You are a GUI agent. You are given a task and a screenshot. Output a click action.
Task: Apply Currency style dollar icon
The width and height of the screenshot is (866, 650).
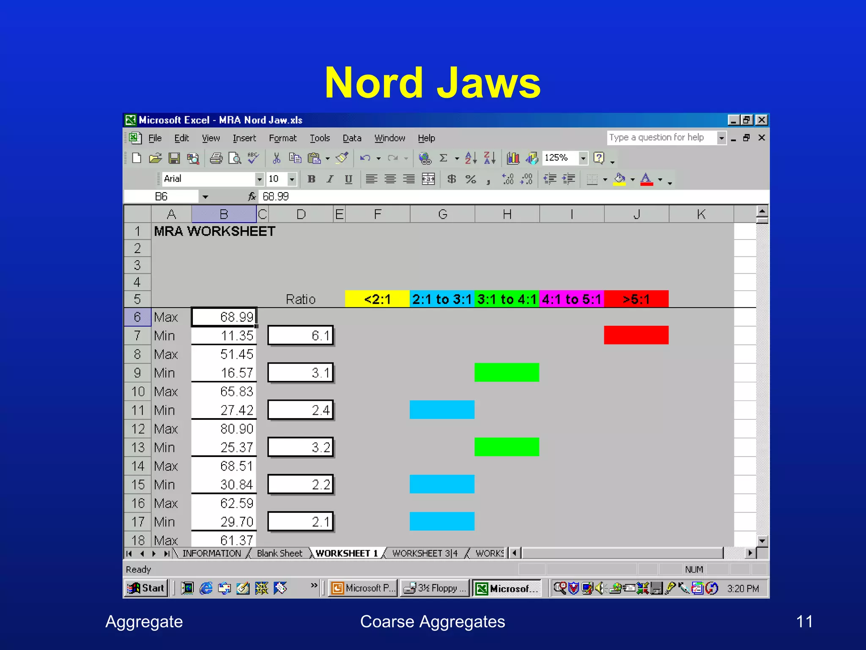click(452, 179)
